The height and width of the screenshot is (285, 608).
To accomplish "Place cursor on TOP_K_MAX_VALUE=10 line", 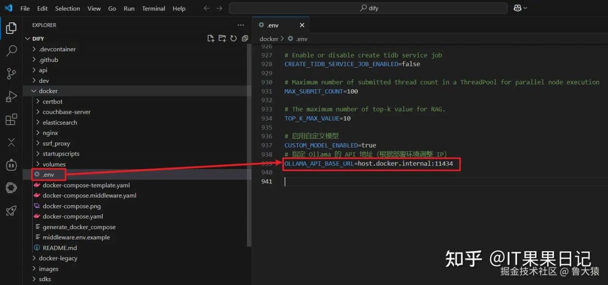I will 317,118.
